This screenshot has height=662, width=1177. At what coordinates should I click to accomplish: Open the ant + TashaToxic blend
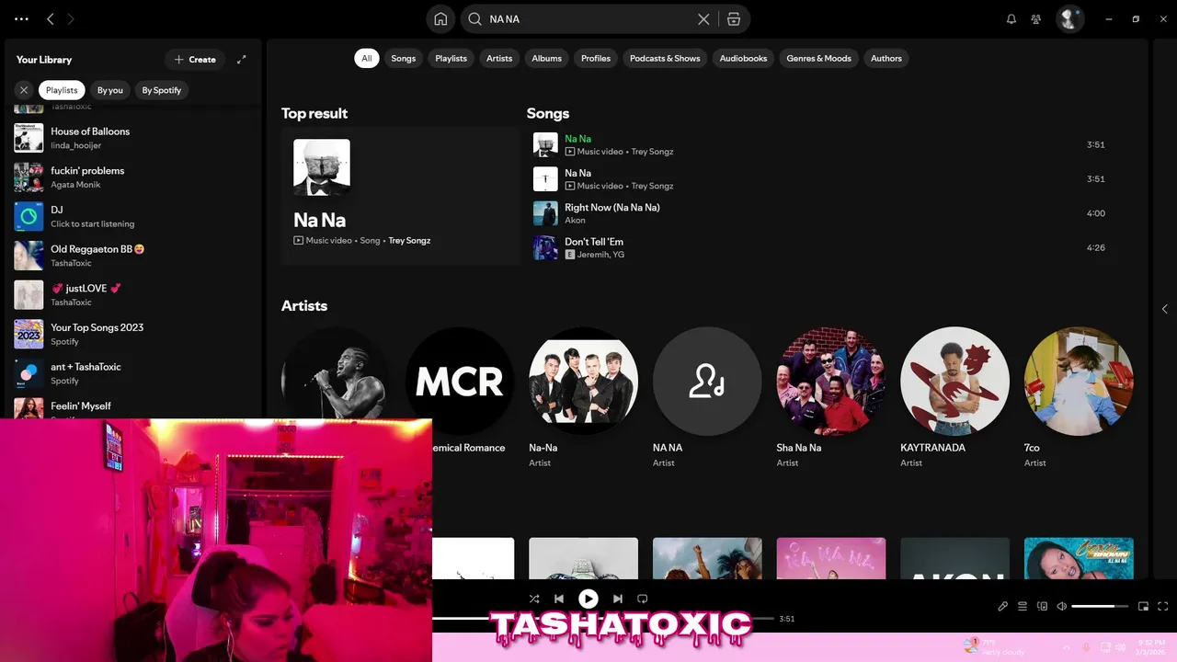tap(133, 373)
